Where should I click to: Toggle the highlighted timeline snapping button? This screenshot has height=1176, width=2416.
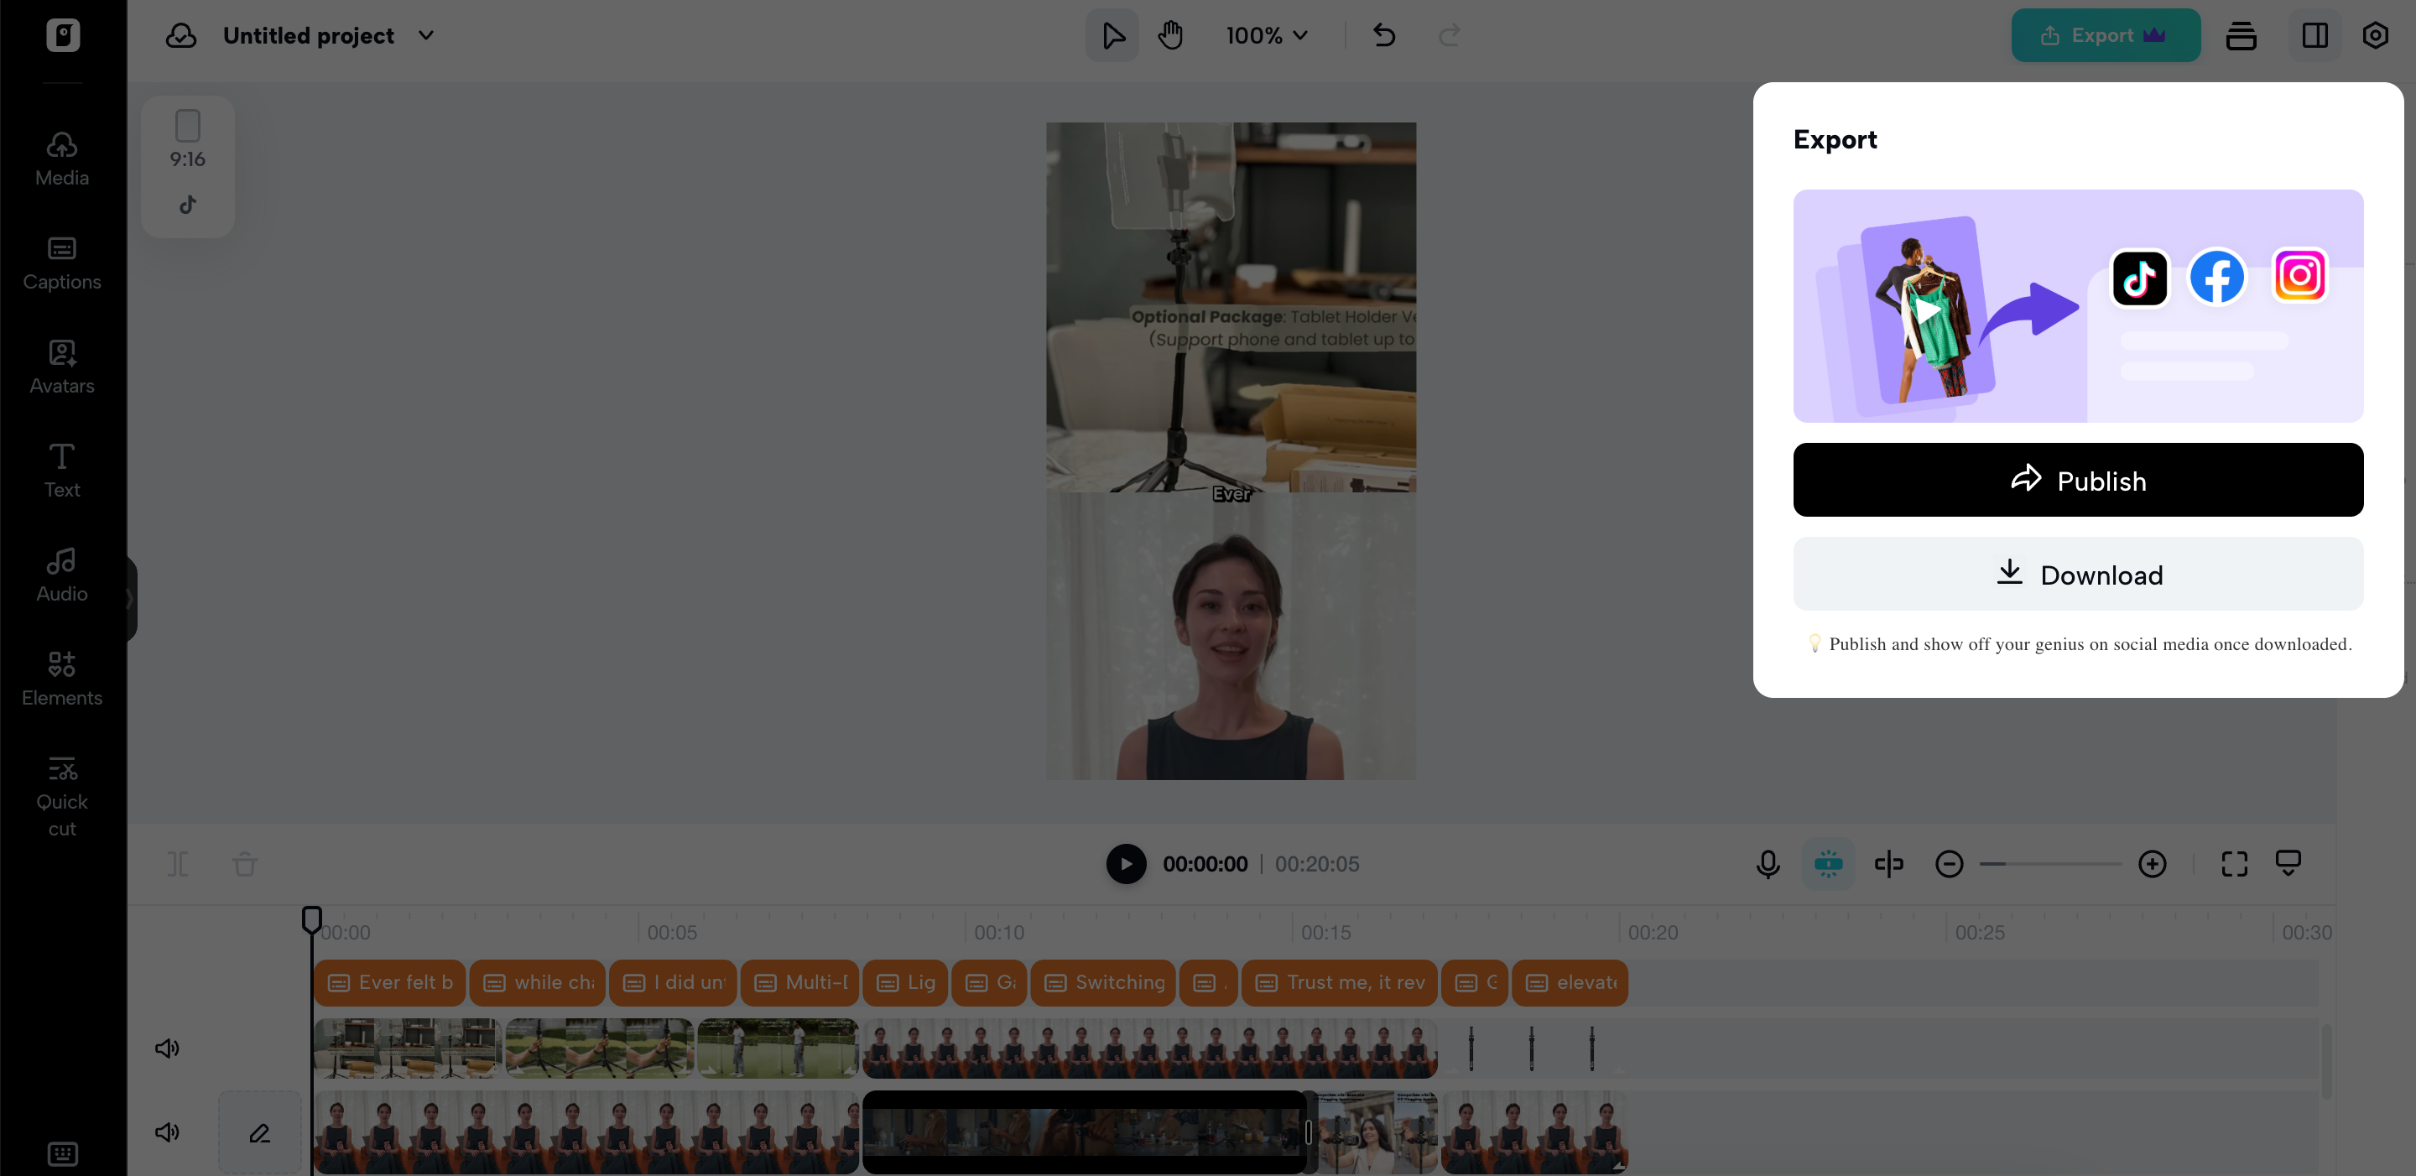tap(1827, 864)
